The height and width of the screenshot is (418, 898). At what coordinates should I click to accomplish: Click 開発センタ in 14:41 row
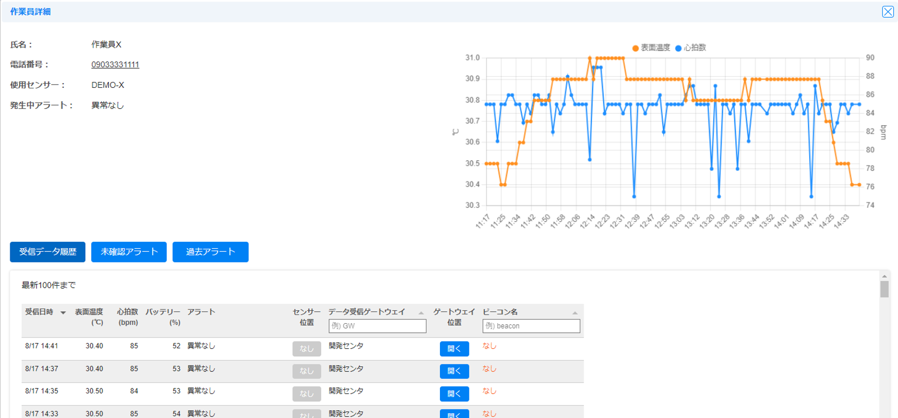click(x=346, y=346)
